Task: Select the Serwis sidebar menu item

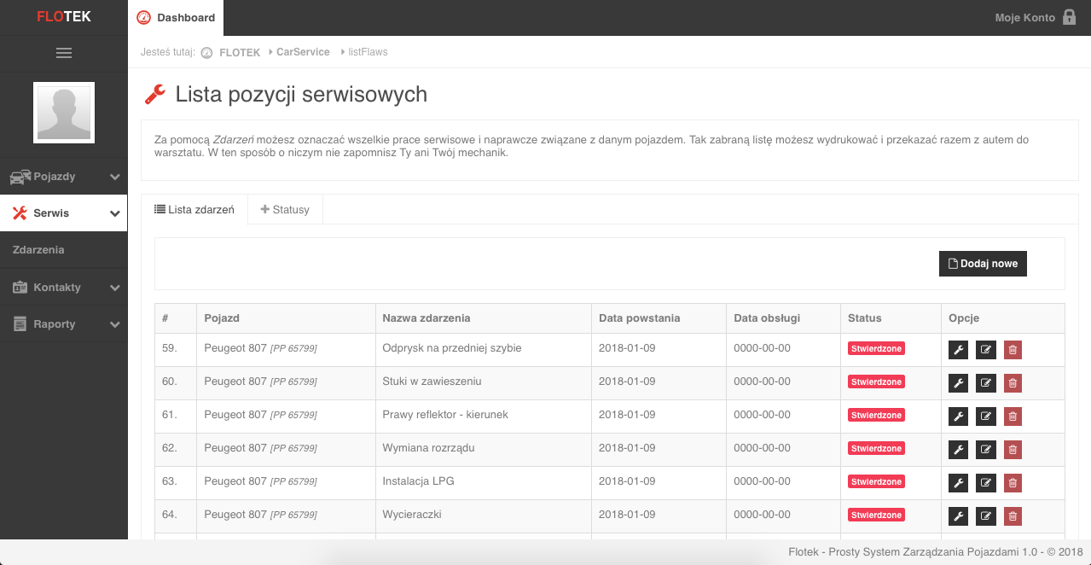Action: click(64, 213)
